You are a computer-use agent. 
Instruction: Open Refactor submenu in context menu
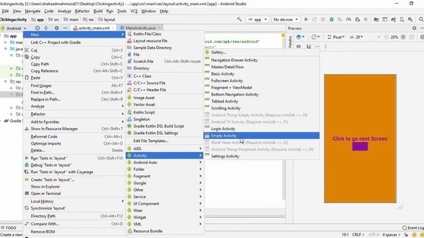pyautogui.click(x=74, y=114)
